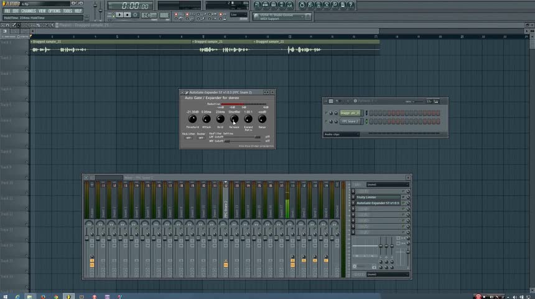
Task: Click the render export toolbar icon
Action: tap(319, 5)
